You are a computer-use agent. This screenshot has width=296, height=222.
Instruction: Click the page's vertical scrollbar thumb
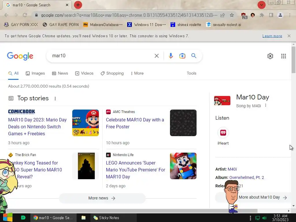[x=293, y=60]
